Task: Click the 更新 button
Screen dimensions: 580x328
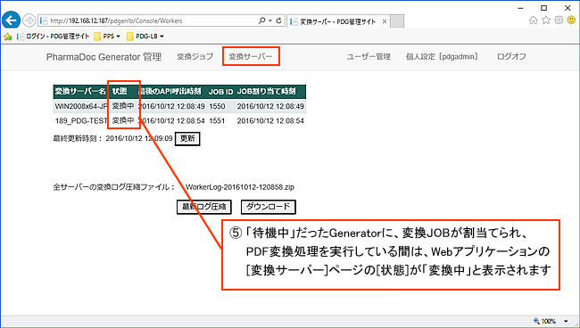Action: click(187, 138)
